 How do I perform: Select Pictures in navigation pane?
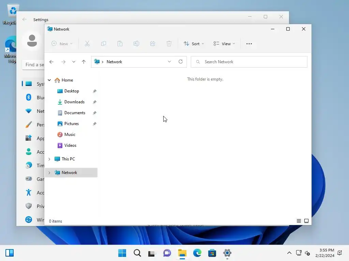tap(72, 124)
